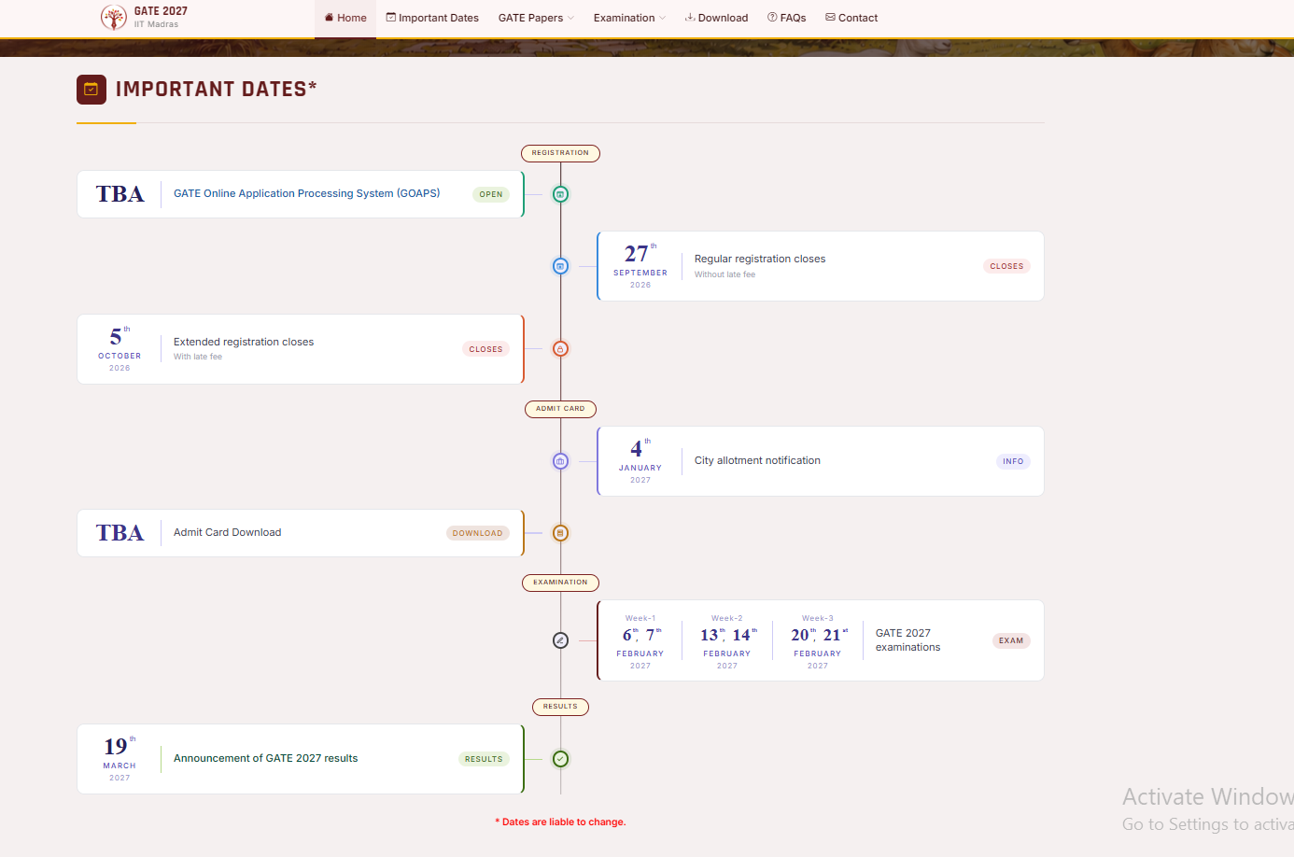This screenshot has height=857, width=1294.
Task: Click the ADMIT CARD timeline section label
Action: click(x=560, y=409)
